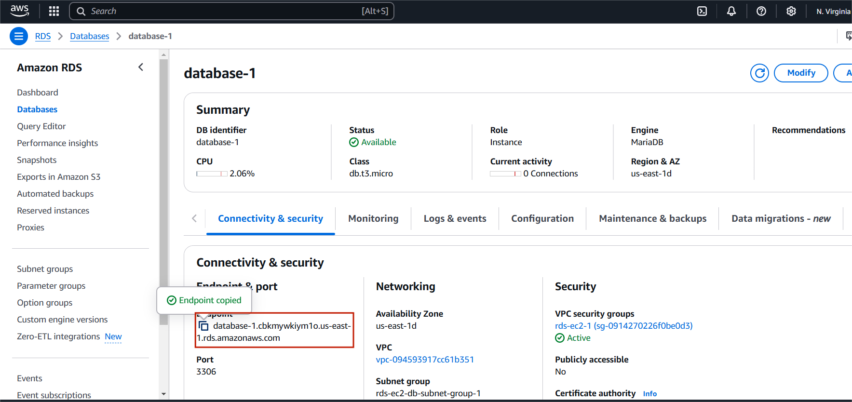Viewport: 852px width, 402px height.
Task: Go to RDS breadcrumb link
Action: (x=43, y=36)
